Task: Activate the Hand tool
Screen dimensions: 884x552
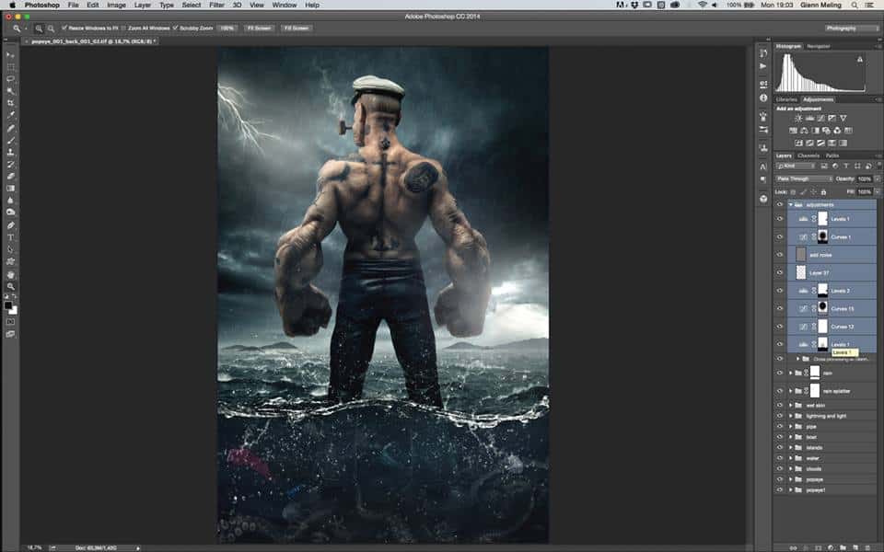Action: click(x=11, y=274)
